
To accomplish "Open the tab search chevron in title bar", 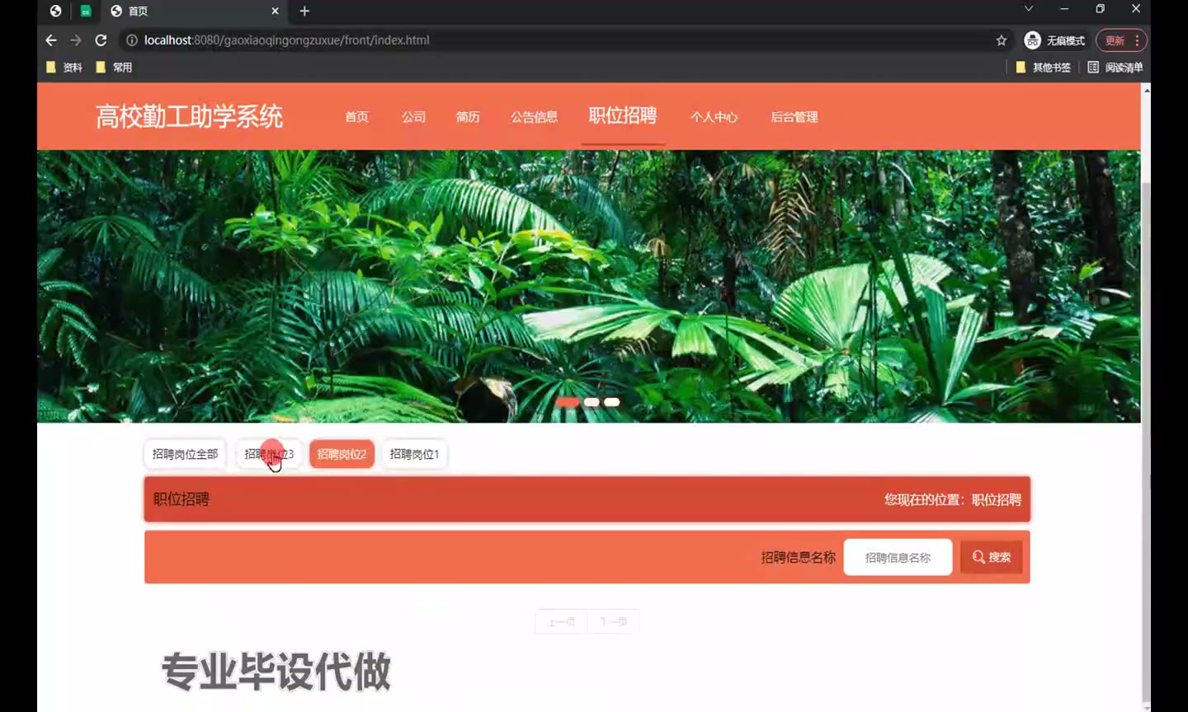I will [1029, 9].
